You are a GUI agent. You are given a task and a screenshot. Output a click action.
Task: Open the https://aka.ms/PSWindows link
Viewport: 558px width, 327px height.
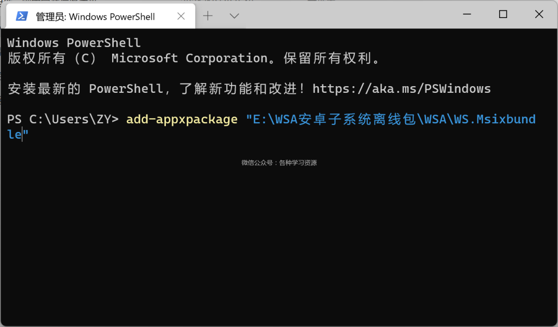(x=401, y=89)
